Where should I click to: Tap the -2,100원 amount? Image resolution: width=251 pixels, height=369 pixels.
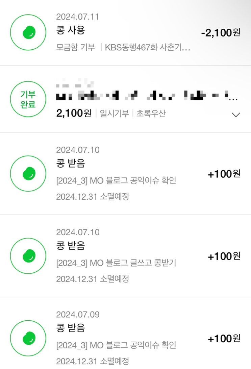point(220,33)
